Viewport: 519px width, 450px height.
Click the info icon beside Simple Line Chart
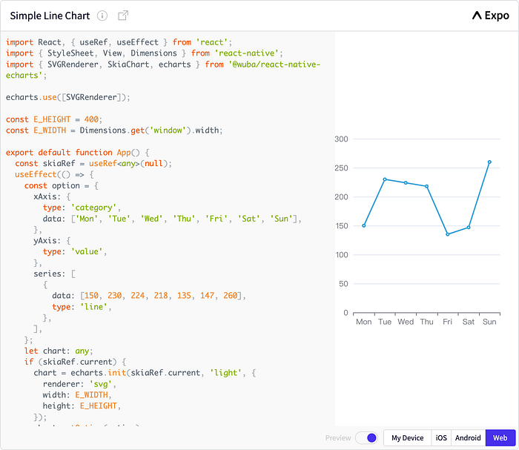click(102, 16)
